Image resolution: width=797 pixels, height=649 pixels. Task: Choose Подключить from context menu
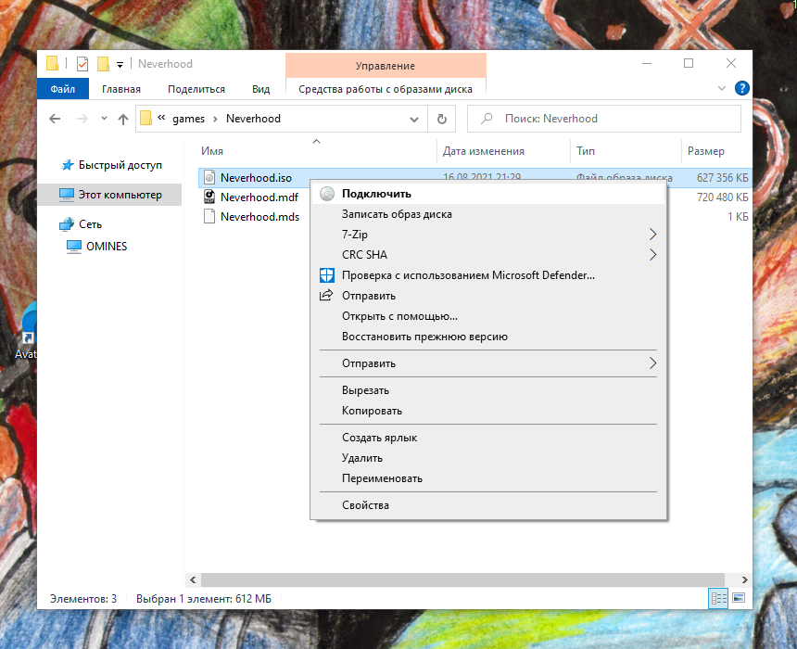tap(488, 194)
